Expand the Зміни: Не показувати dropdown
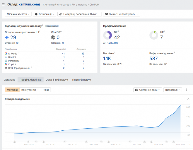 pyautogui.click(x=122, y=14)
